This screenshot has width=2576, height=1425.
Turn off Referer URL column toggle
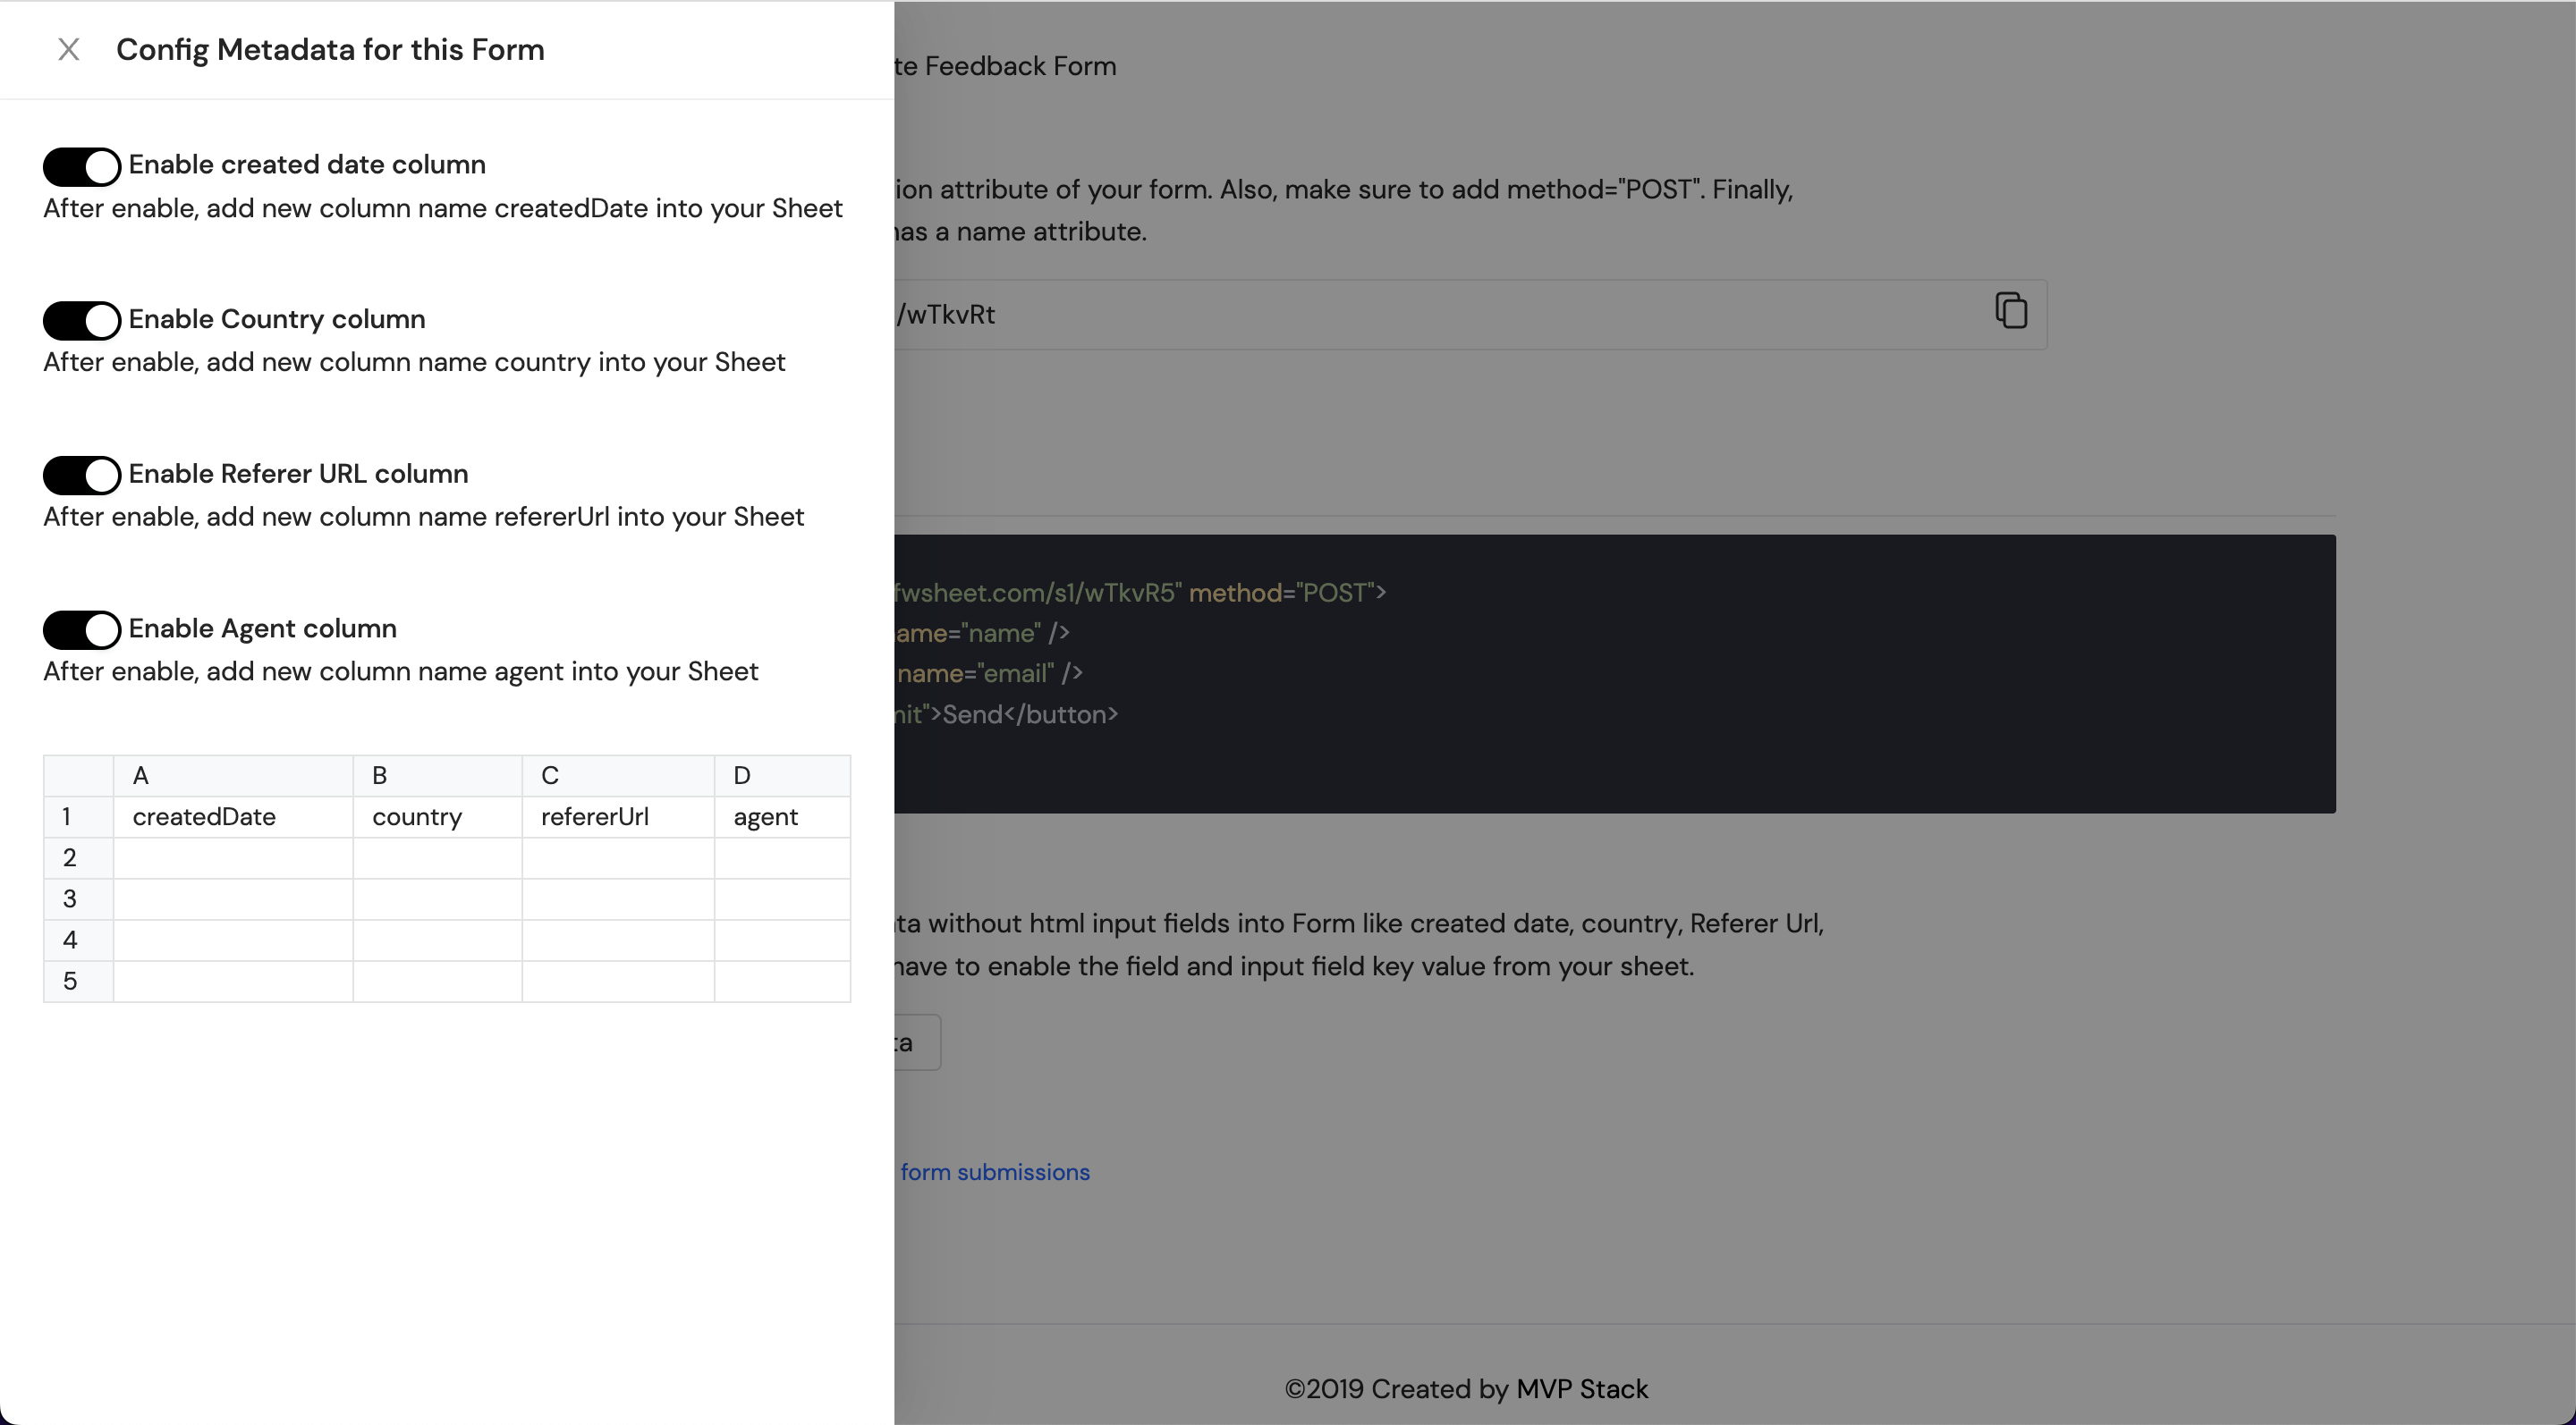[x=82, y=476]
